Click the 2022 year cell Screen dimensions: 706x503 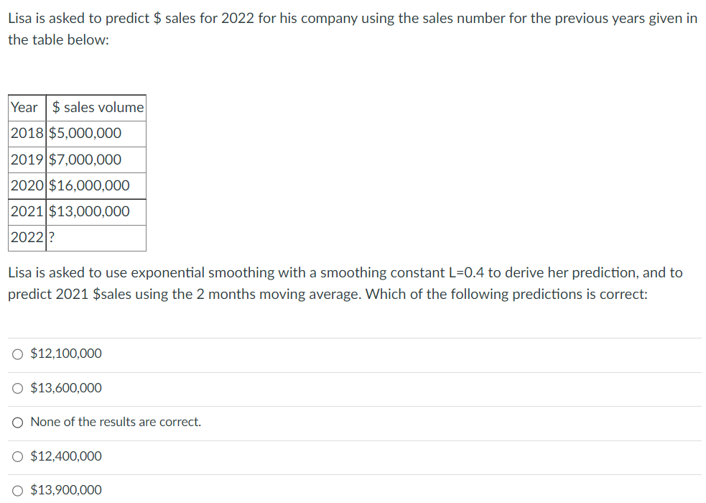coord(27,238)
